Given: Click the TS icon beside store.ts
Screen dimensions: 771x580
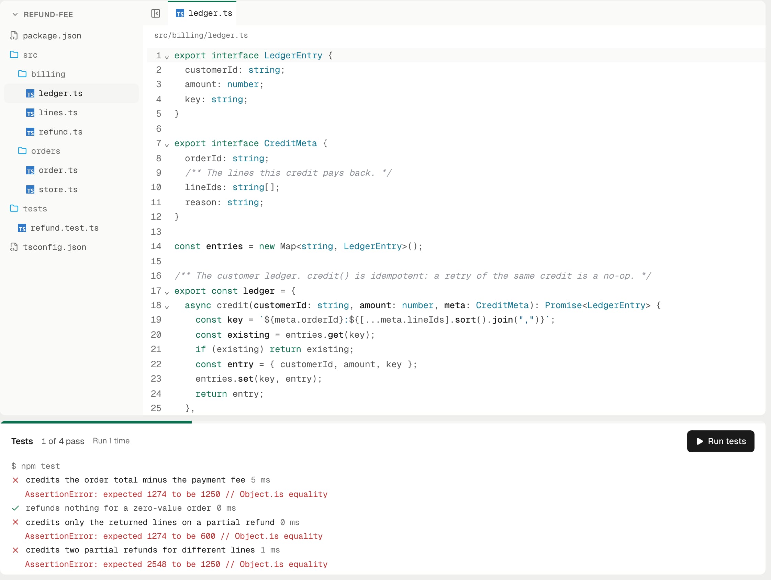Looking at the screenshot, I should 30,189.
